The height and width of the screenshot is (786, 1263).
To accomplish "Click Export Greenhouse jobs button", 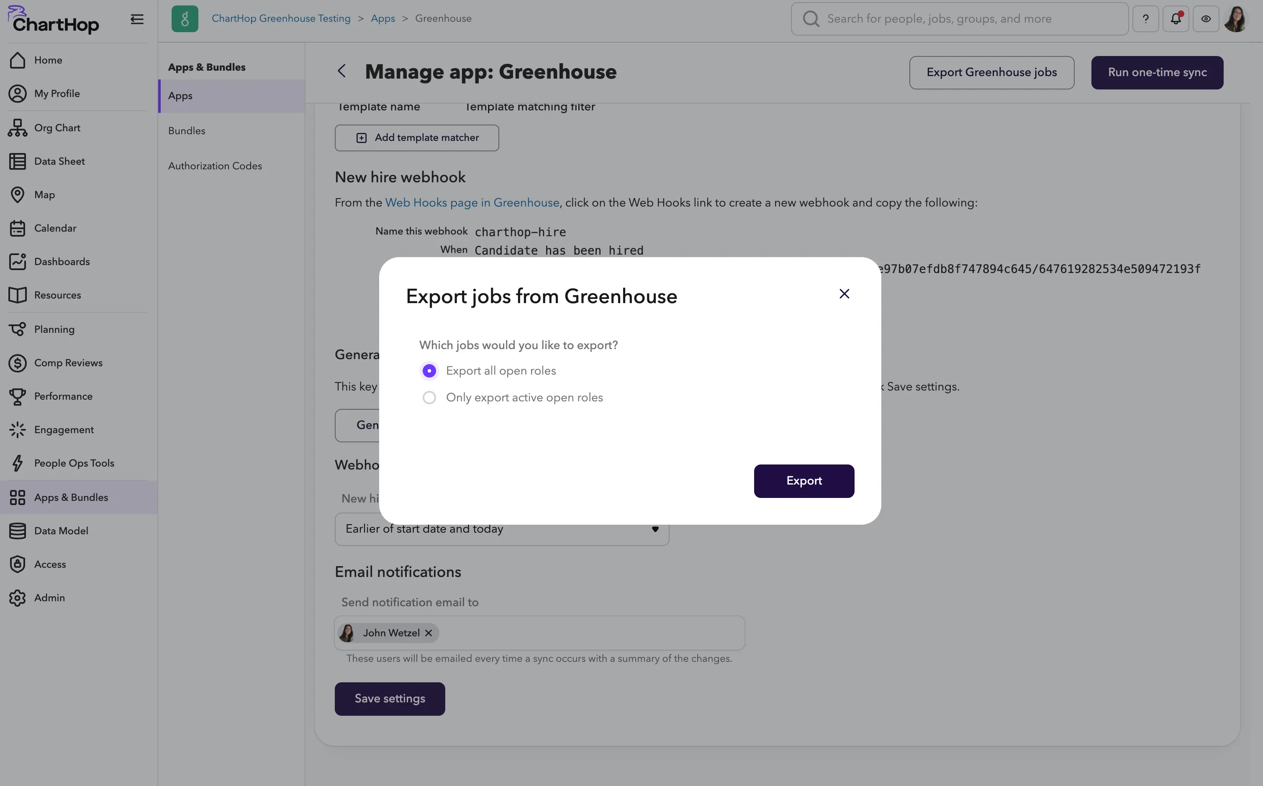I will (991, 73).
